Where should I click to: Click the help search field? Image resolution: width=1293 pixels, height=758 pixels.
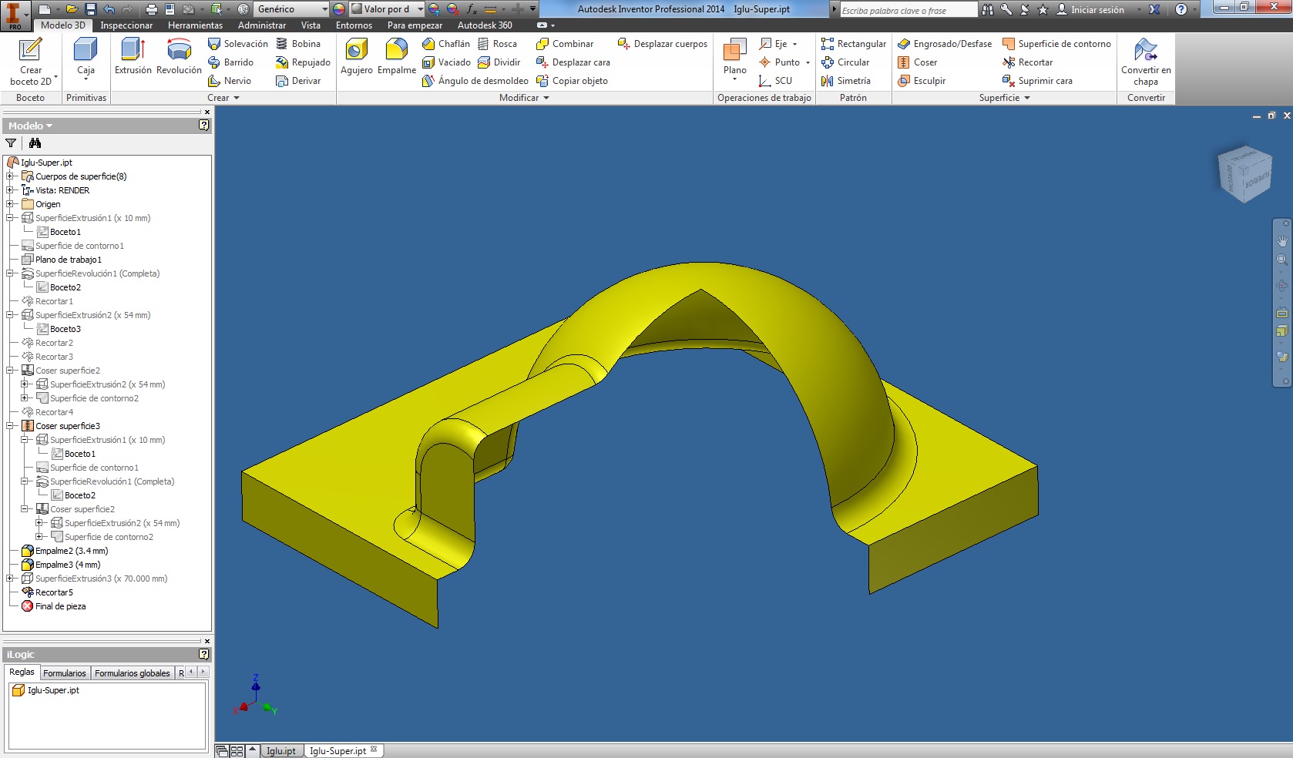click(908, 10)
